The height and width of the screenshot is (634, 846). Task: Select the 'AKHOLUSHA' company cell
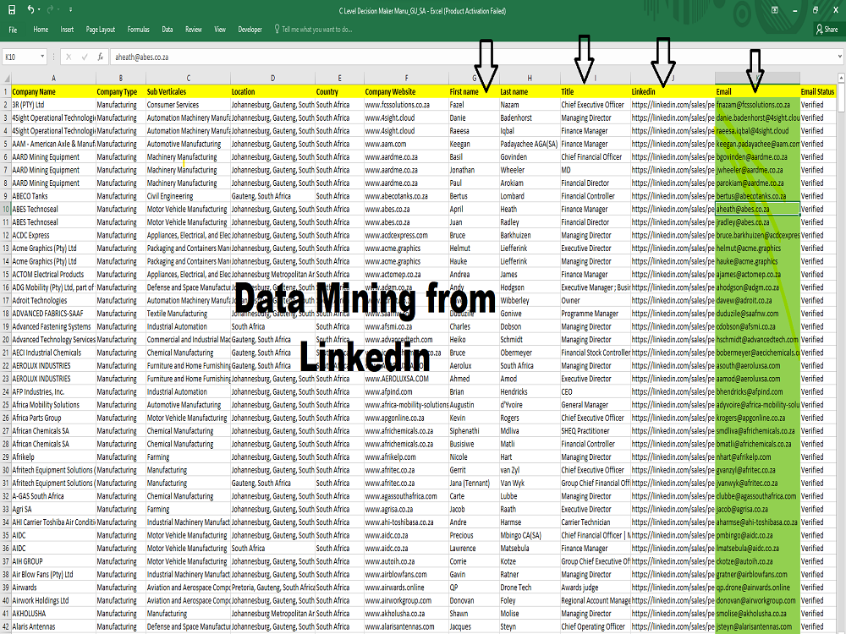click(x=53, y=614)
